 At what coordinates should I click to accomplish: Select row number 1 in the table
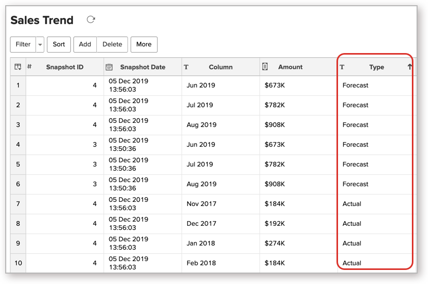coord(18,85)
